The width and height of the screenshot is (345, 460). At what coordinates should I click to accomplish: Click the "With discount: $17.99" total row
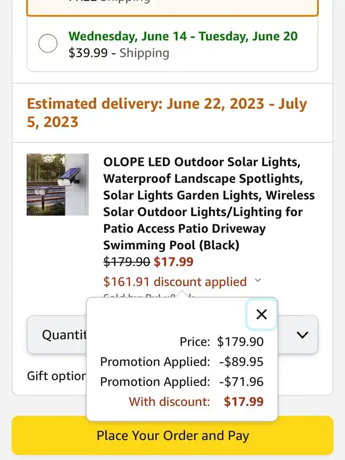click(x=196, y=402)
